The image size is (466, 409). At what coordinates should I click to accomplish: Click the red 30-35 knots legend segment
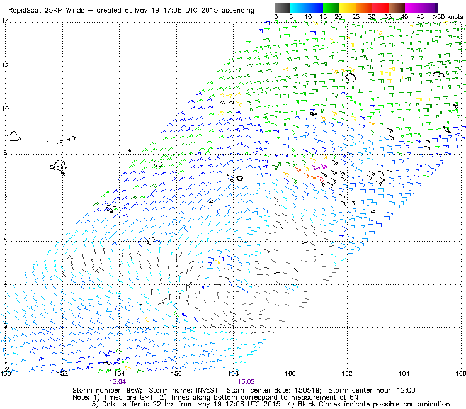click(x=380, y=8)
